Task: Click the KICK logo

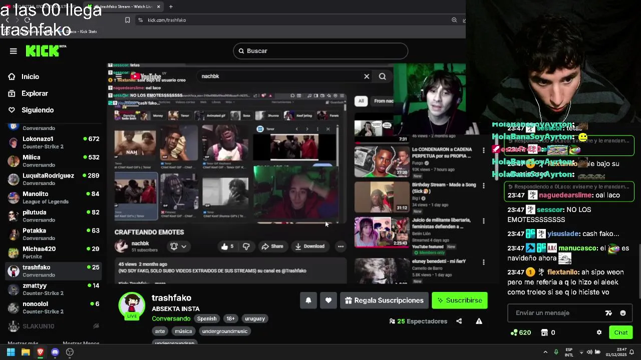Action: 46,50
